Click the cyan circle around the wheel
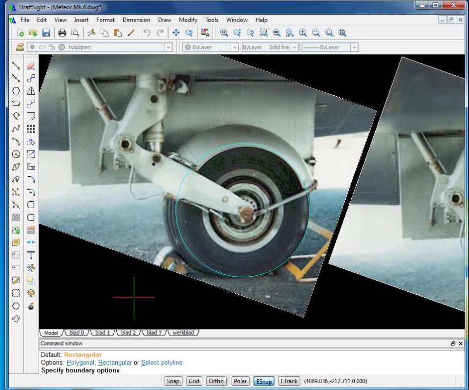 176,210
